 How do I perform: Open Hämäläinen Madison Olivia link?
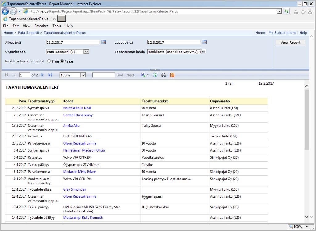coord(84,150)
